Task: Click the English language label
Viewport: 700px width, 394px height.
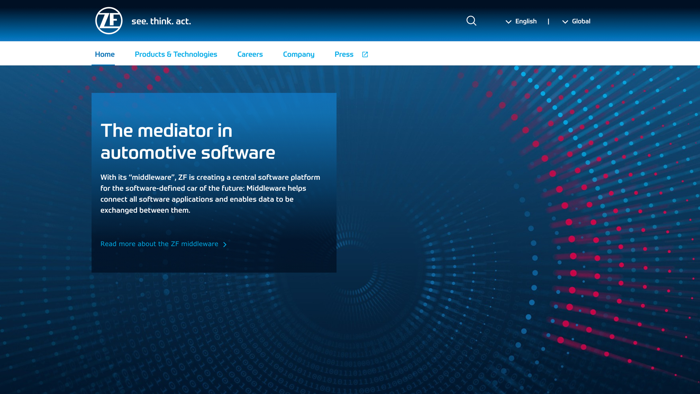Action: (x=526, y=21)
